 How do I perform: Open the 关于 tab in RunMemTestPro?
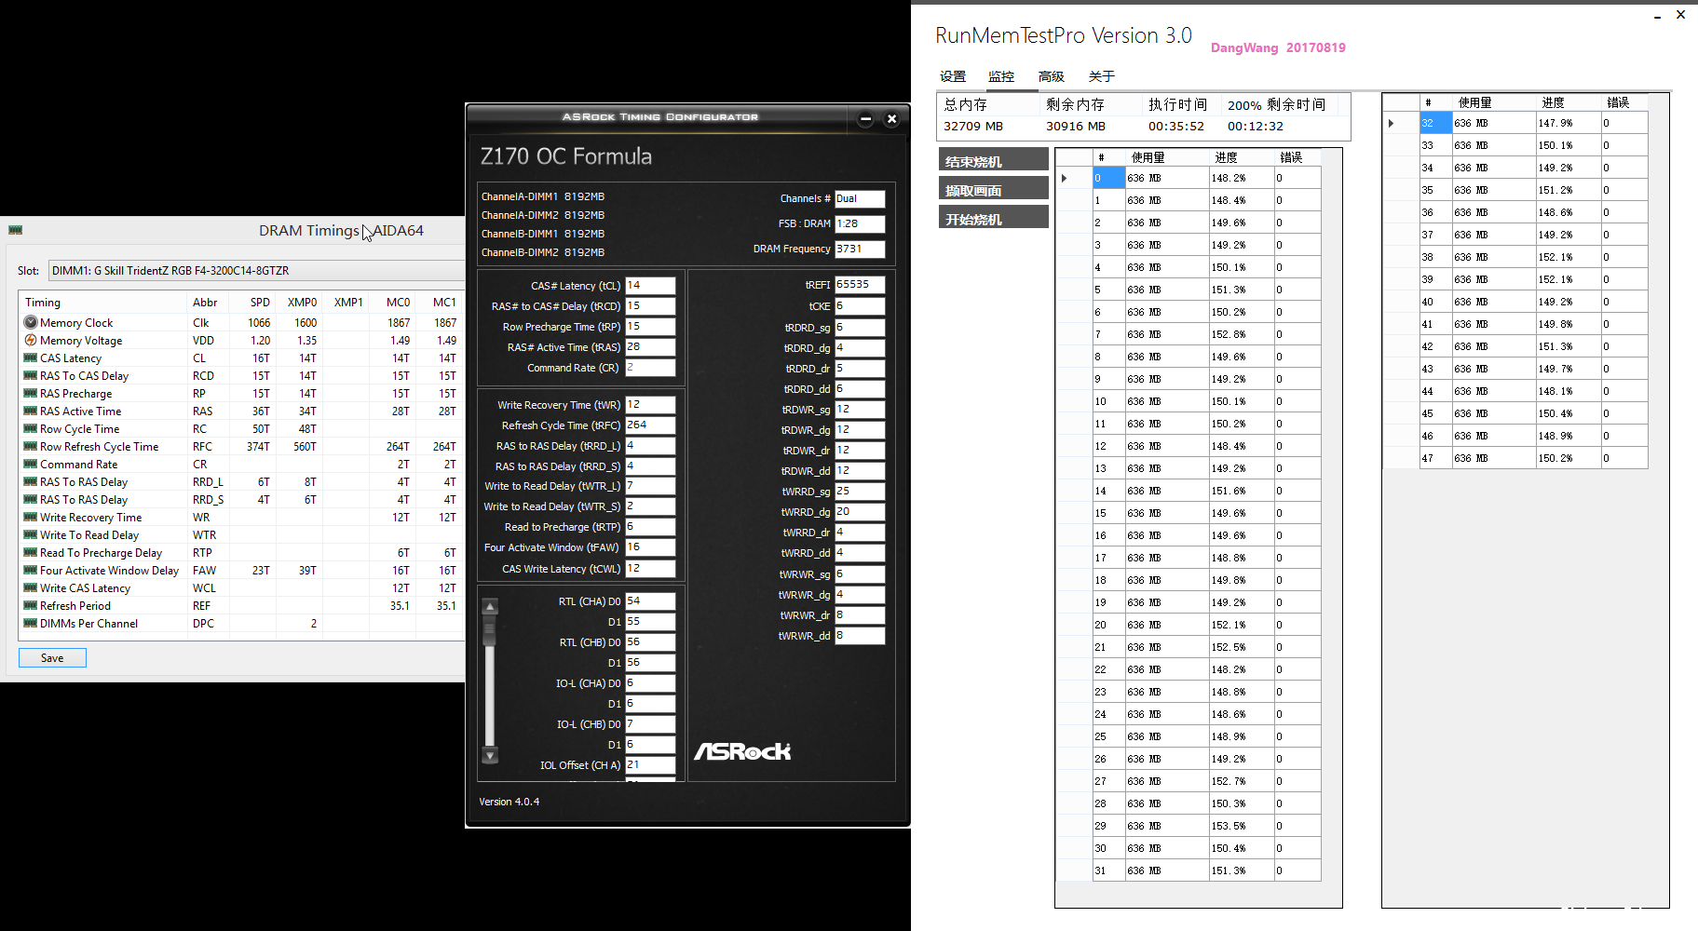pyautogui.click(x=1101, y=76)
